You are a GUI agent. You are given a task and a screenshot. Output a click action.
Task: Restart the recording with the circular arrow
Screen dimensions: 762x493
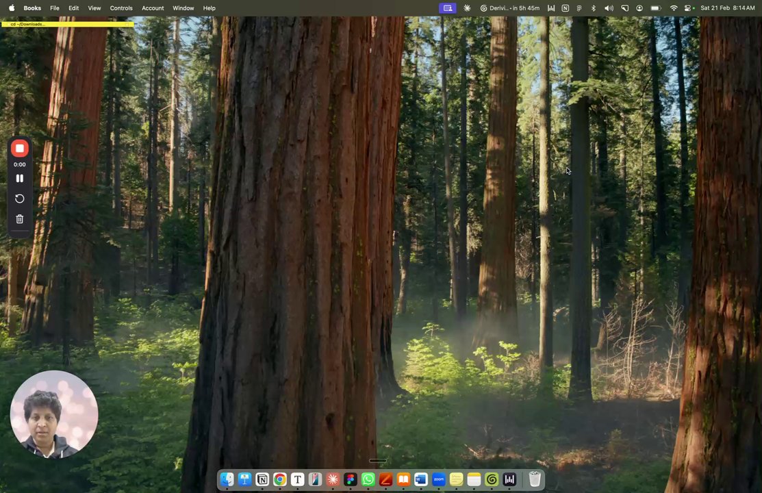click(19, 199)
